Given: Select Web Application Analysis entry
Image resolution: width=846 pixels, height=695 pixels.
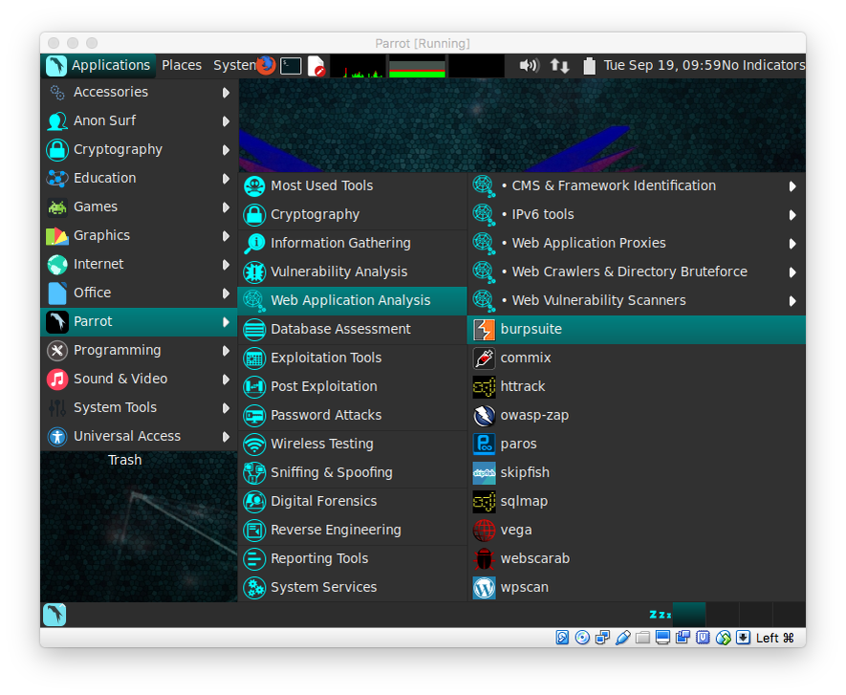Looking at the screenshot, I should tap(353, 300).
